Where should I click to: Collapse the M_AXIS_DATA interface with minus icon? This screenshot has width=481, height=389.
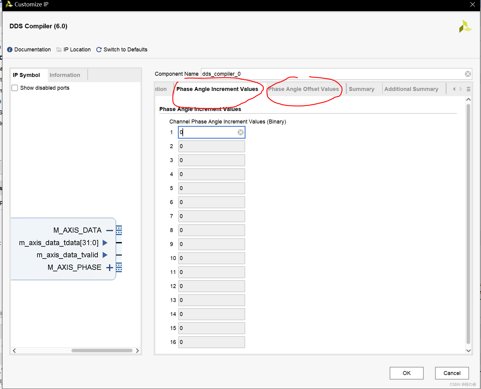point(109,231)
